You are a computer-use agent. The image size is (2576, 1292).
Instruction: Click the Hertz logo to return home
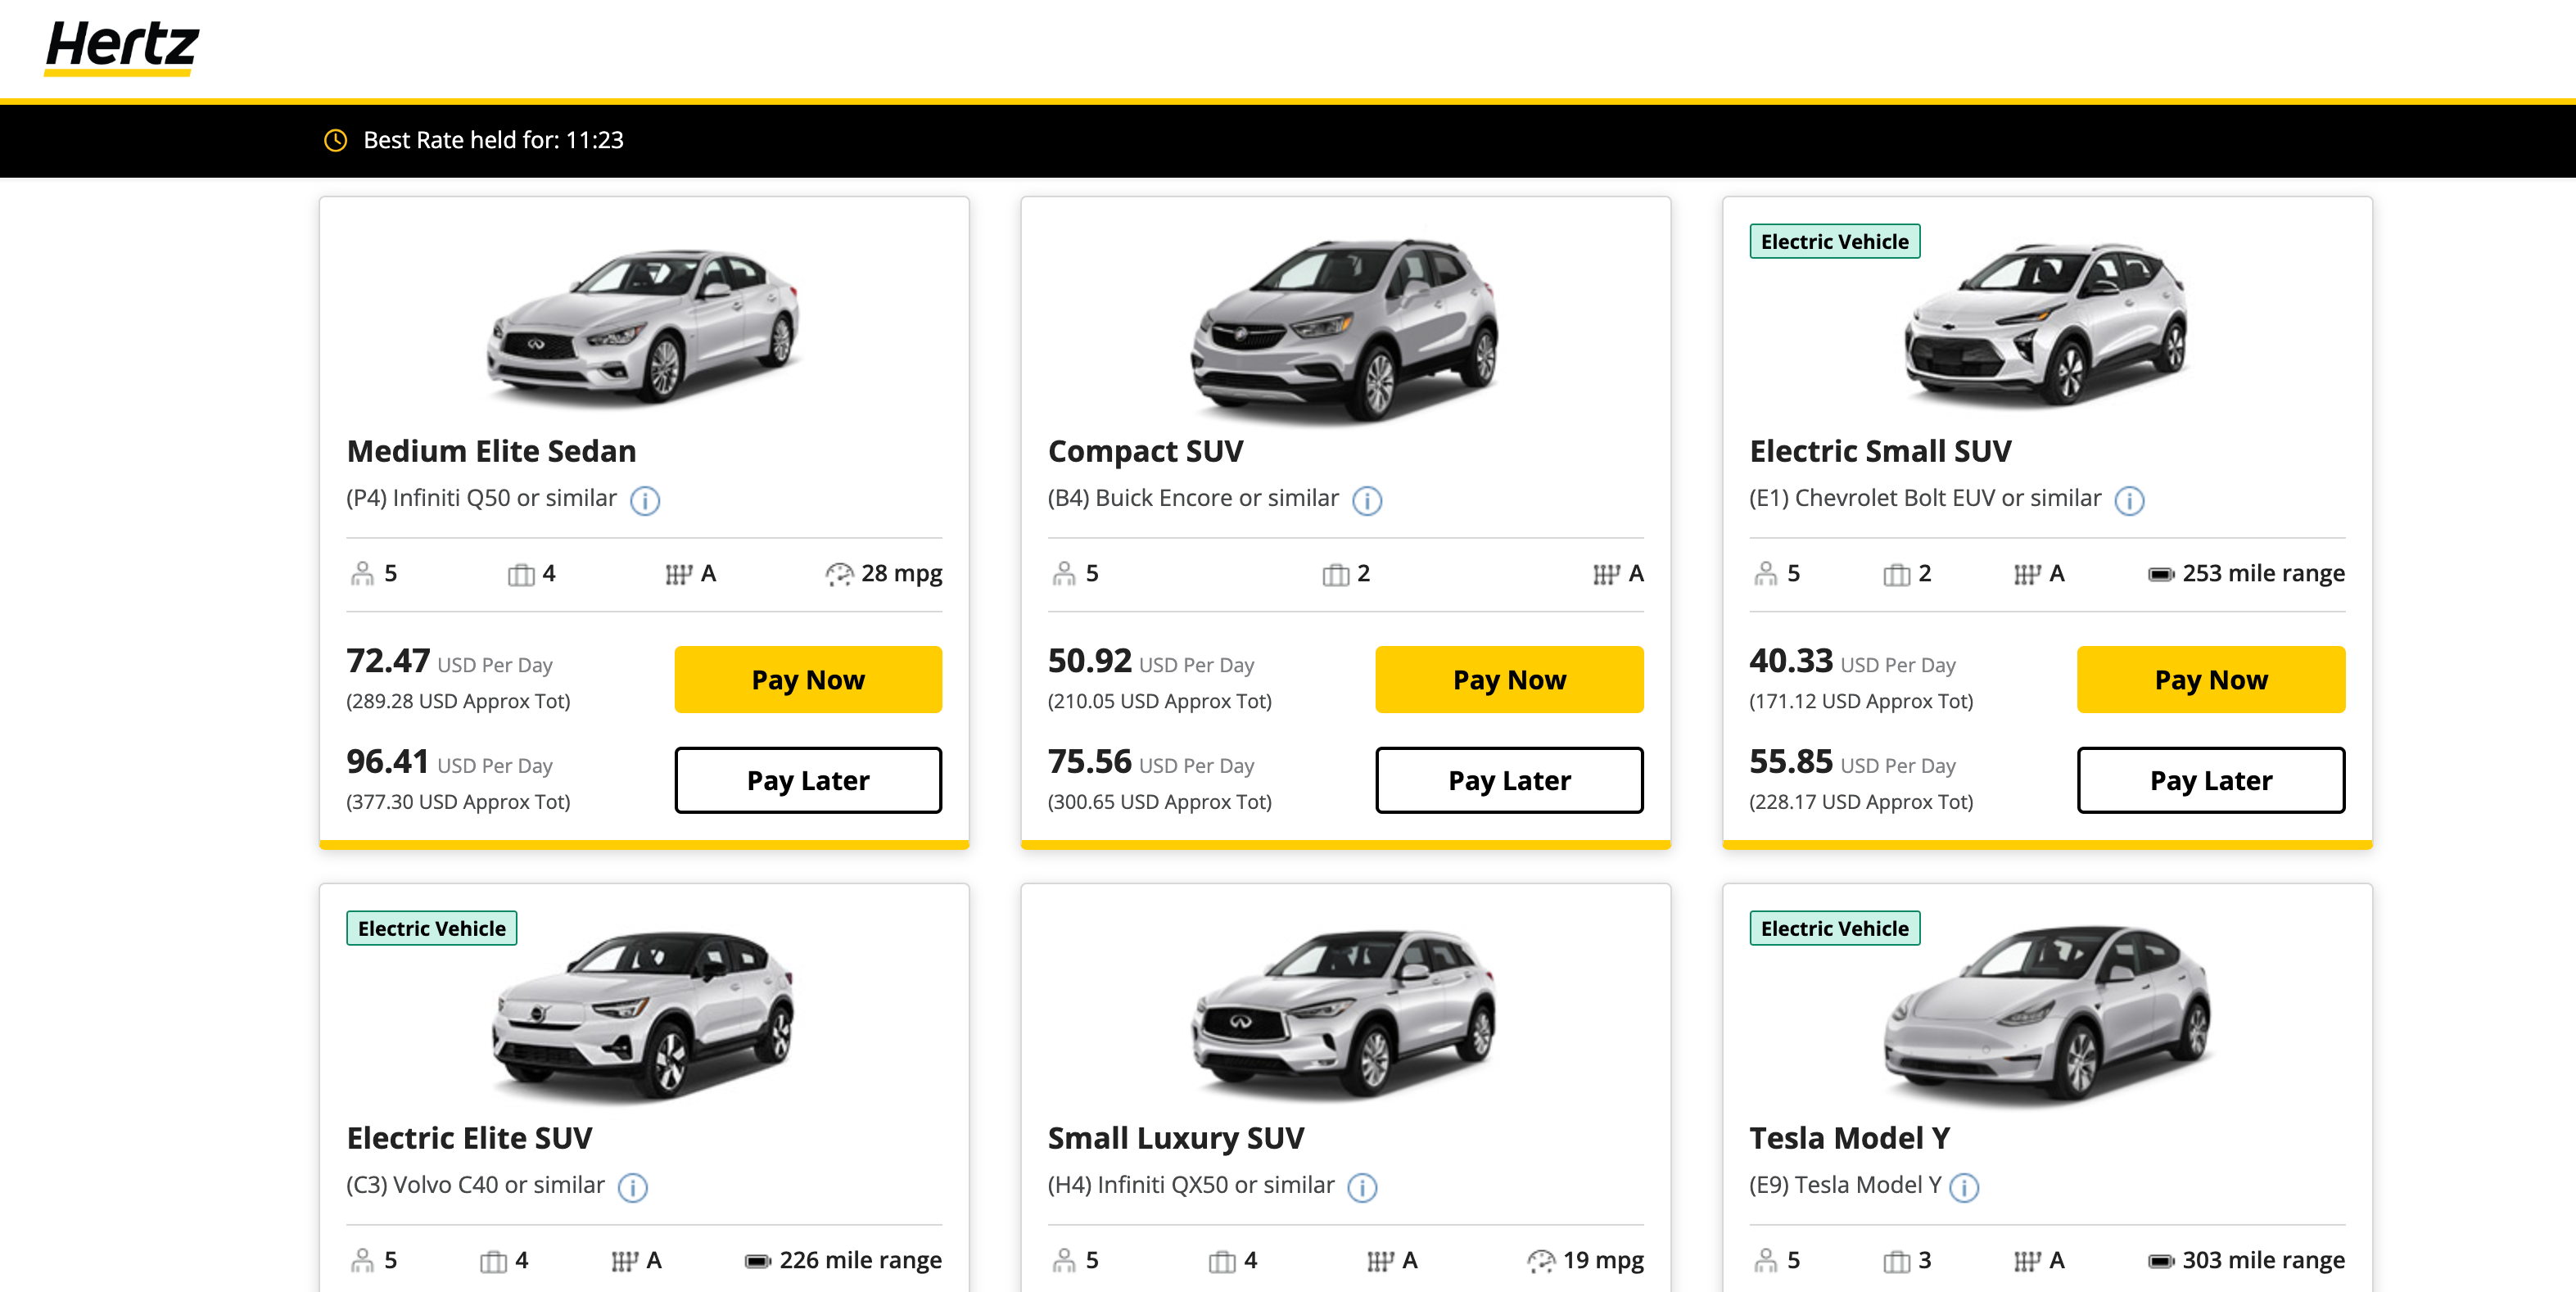pos(120,45)
